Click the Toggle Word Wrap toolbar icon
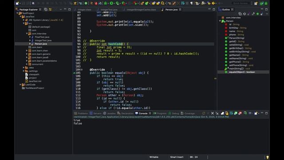The image size is (284, 160). click(x=183, y=3)
